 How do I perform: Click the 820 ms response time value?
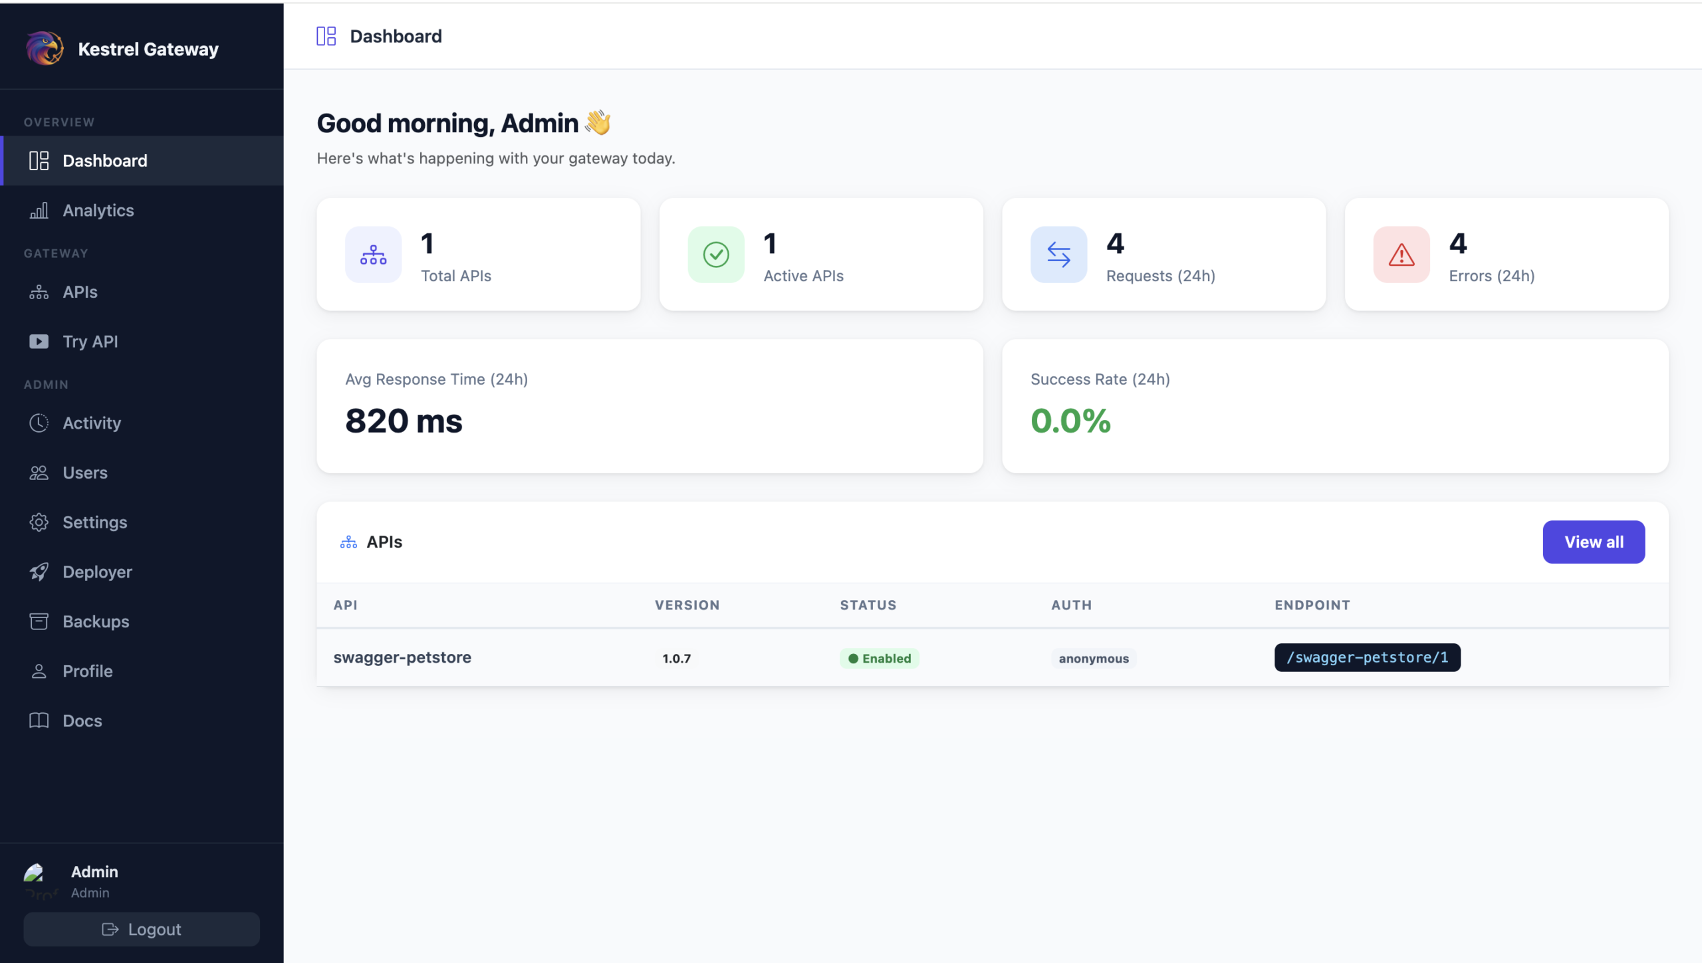(404, 421)
